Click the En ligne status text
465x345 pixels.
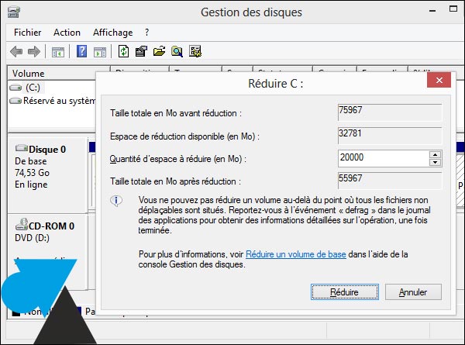click(31, 185)
